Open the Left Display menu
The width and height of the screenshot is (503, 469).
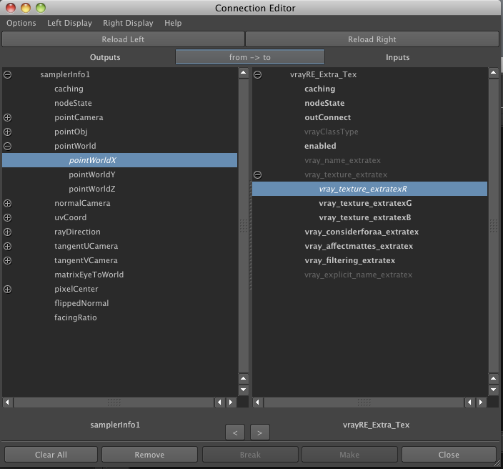[x=69, y=23]
